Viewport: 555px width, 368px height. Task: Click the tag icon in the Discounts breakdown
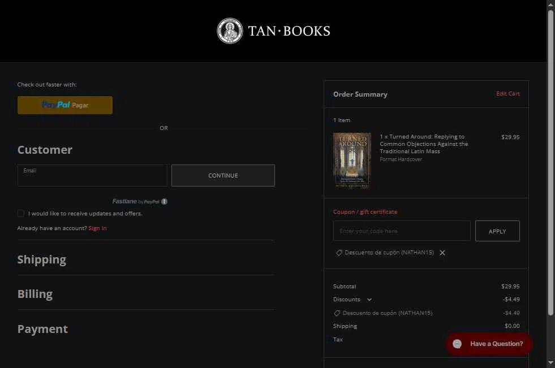coord(337,313)
